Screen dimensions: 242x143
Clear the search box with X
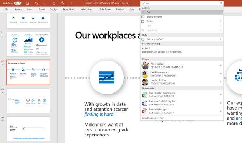click(x=221, y=3)
